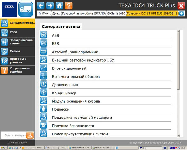Click the suspension spring icon
The width and height of the screenshot is (187, 150).
pyautogui.click(x=44, y=109)
